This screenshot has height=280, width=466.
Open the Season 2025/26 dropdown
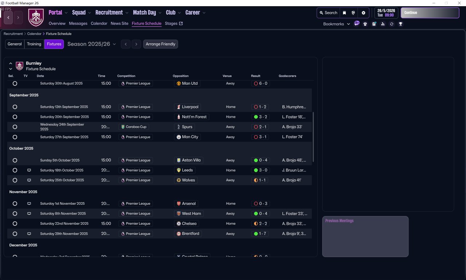click(92, 44)
